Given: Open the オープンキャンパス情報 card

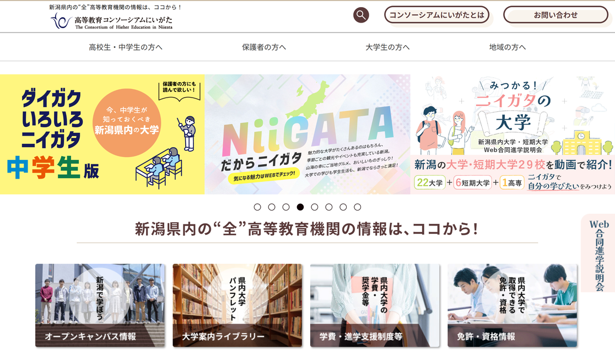Looking at the screenshot, I should click(100, 305).
